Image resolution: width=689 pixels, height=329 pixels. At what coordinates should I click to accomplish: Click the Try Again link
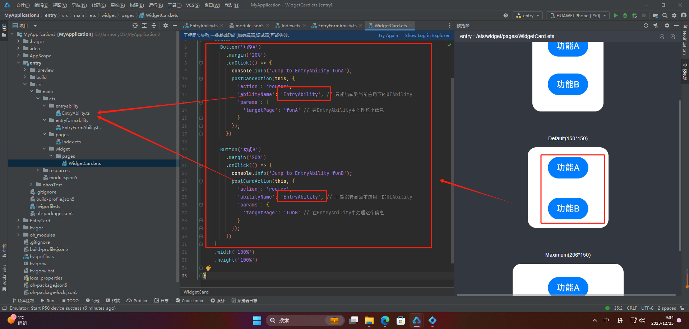point(388,35)
